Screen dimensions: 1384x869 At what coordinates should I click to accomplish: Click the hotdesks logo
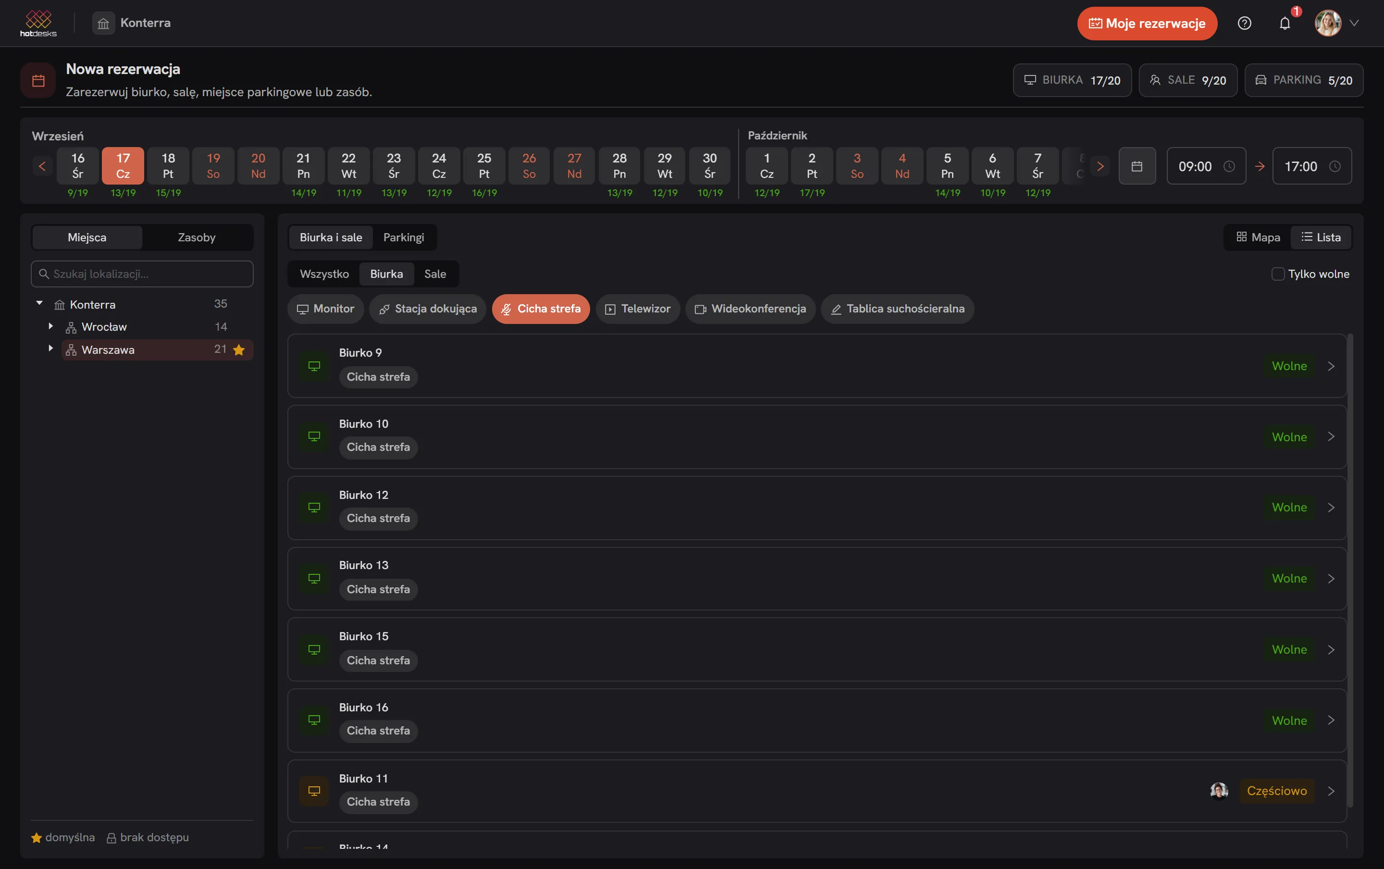38,23
